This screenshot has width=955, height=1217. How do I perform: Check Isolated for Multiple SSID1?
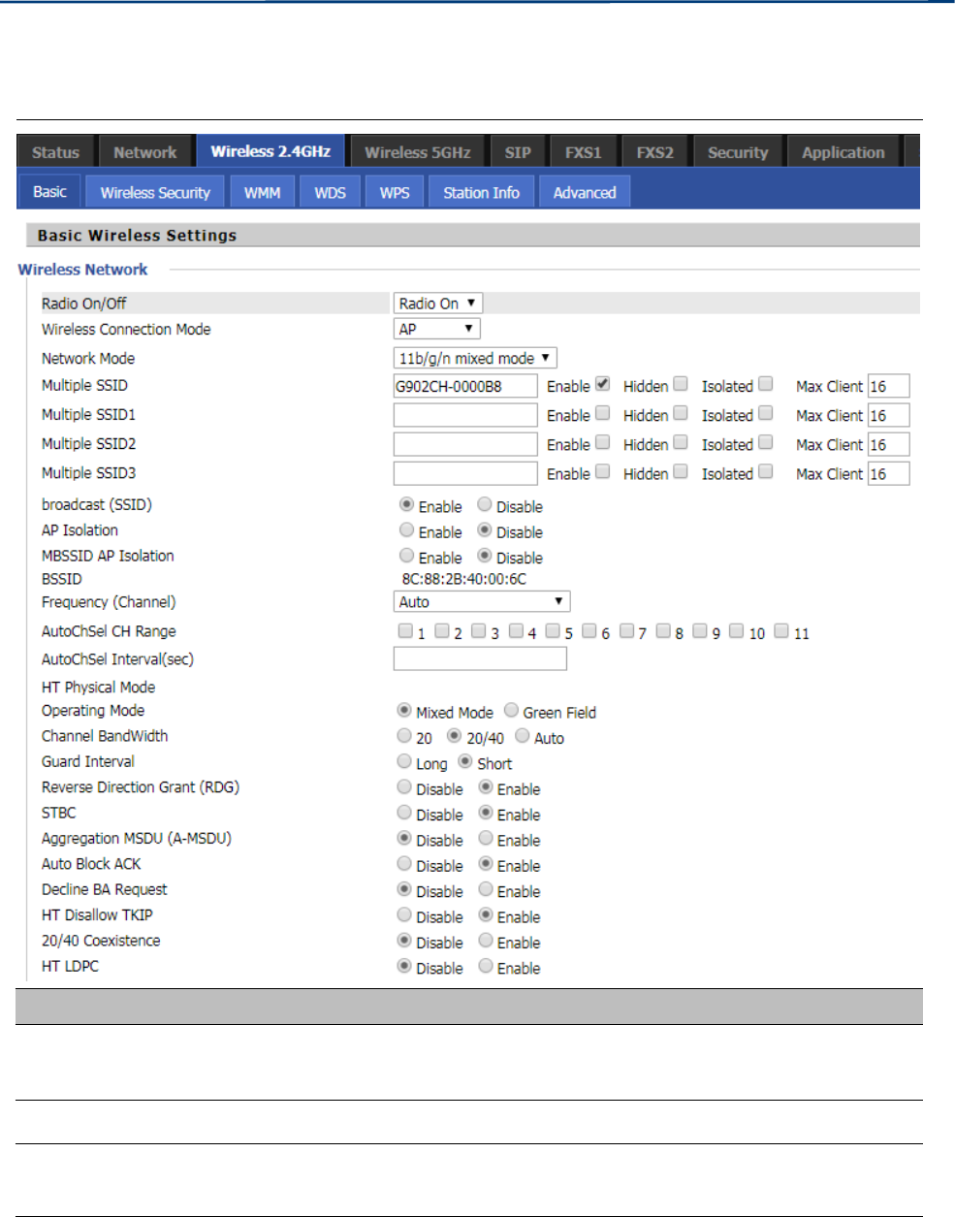click(765, 413)
